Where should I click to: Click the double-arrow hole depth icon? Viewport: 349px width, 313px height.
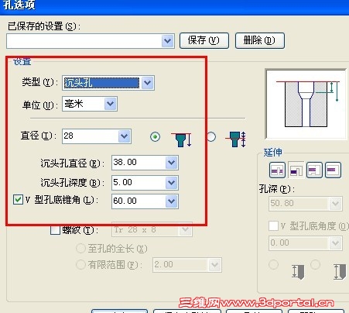click(x=236, y=139)
